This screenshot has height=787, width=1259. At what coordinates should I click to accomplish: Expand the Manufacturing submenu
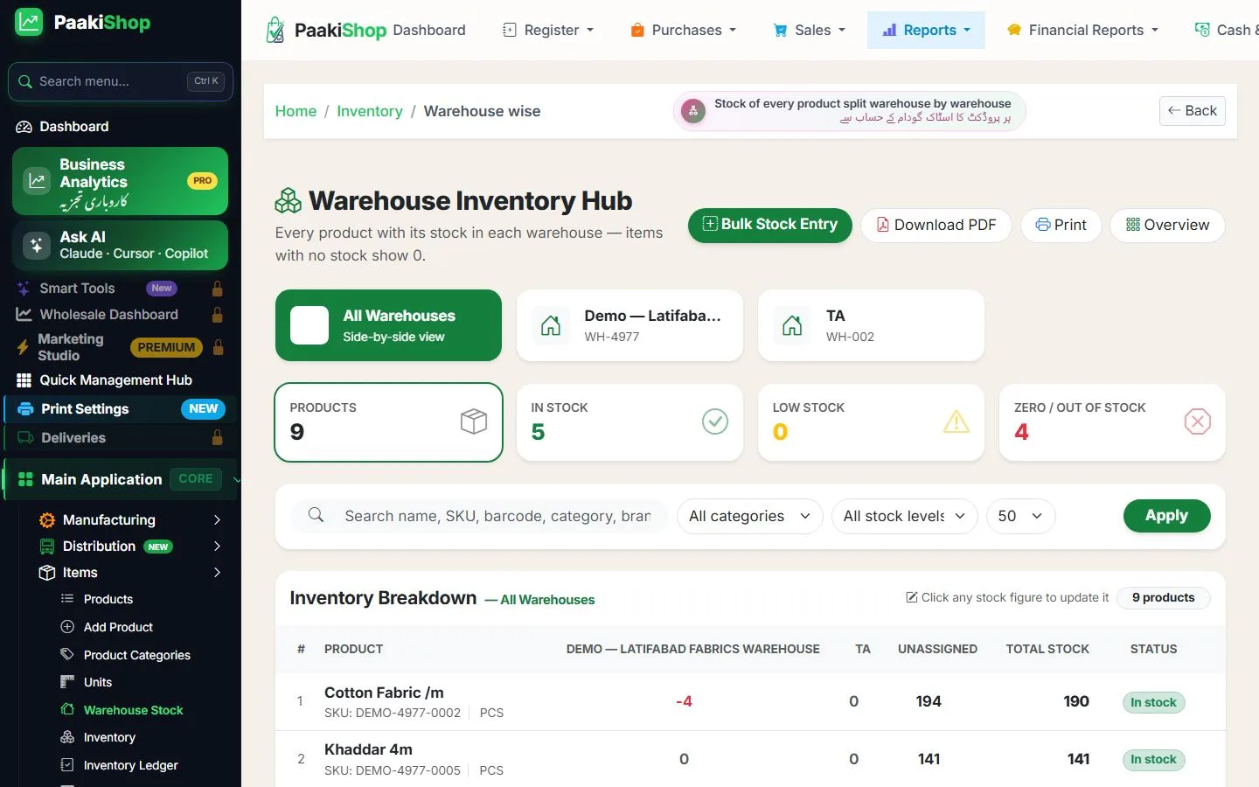coord(217,520)
